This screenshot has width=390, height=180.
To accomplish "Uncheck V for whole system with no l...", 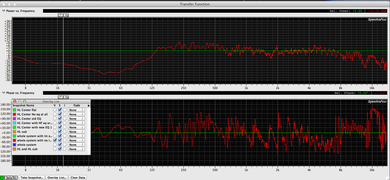I will click(55, 140).
